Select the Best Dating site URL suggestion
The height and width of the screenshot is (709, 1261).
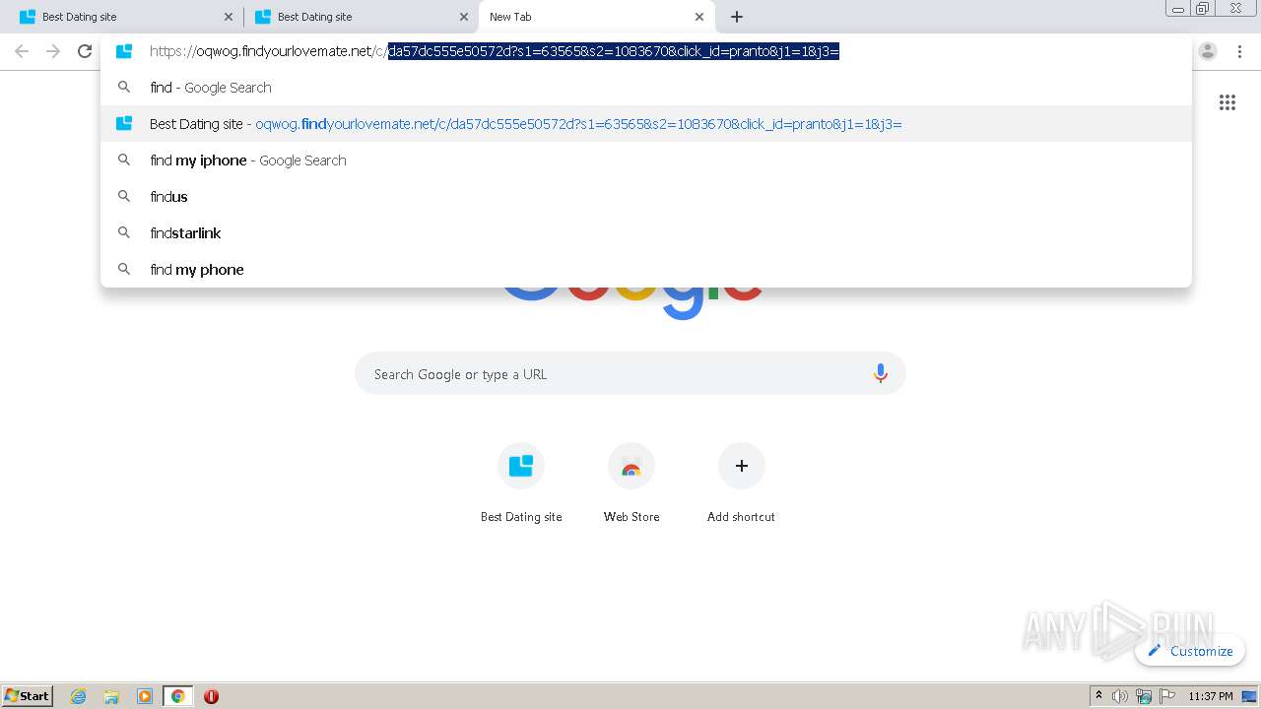646,124
